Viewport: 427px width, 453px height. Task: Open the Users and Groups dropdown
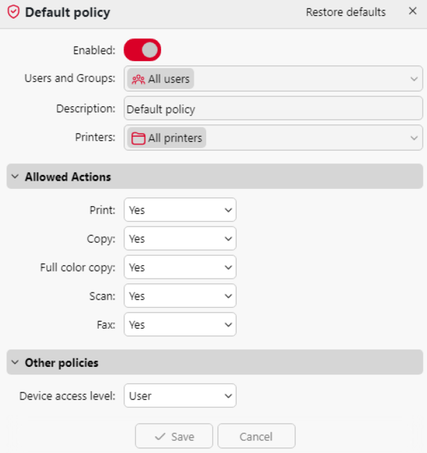click(414, 79)
